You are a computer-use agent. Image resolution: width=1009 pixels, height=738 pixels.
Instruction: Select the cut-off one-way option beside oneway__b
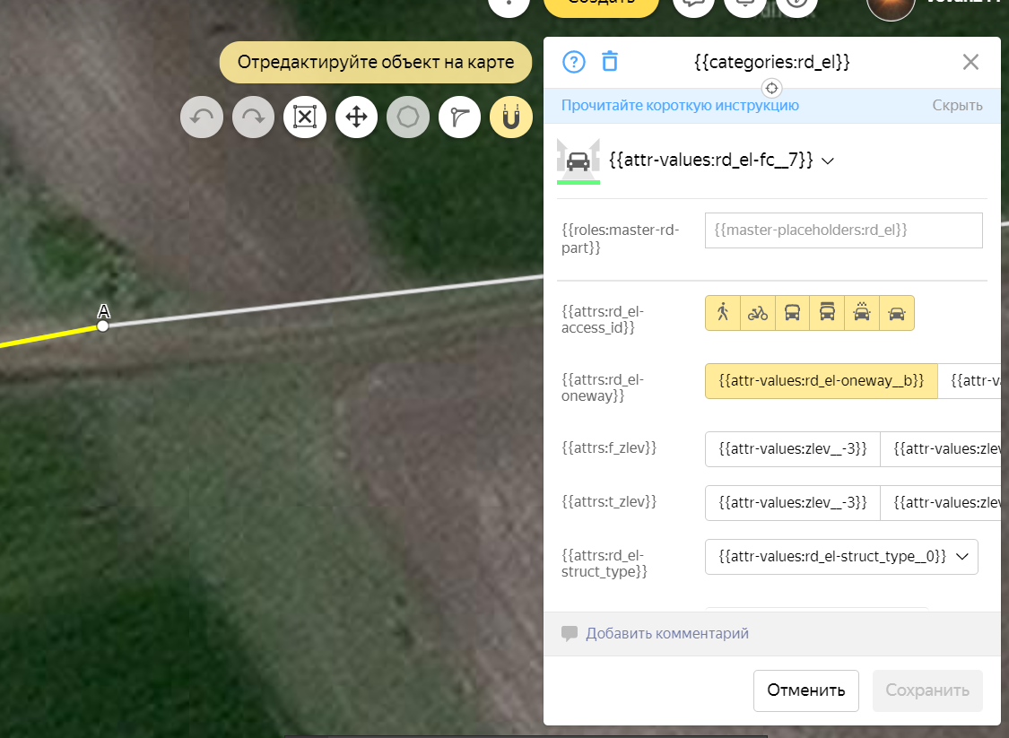coord(970,381)
